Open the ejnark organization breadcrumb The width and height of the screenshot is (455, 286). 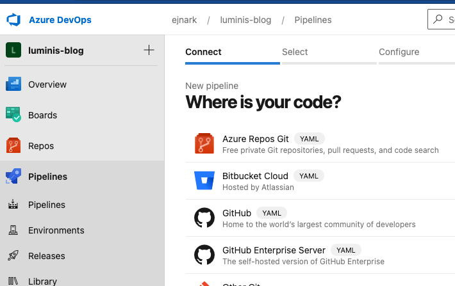pyautogui.click(x=185, y=20)
